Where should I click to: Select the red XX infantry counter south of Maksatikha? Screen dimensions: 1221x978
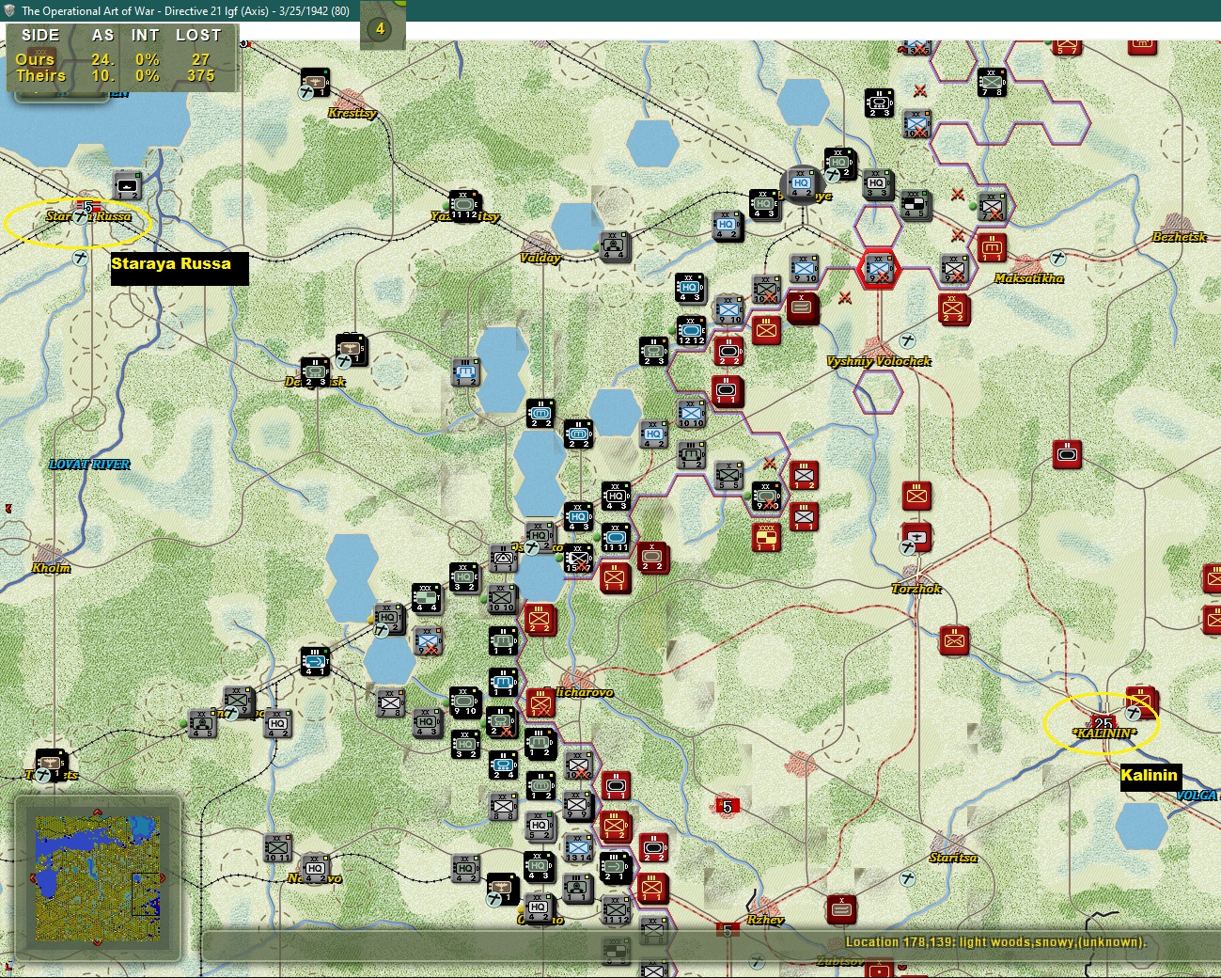pos(954,309)
